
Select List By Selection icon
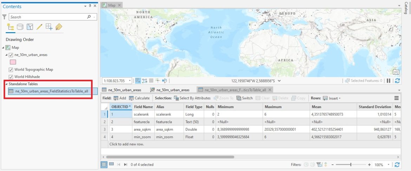(30, 27)
